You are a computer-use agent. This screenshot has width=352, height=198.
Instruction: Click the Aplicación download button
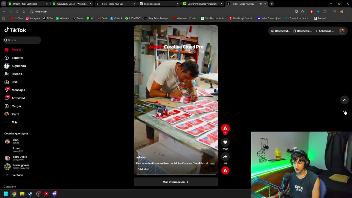325,31
